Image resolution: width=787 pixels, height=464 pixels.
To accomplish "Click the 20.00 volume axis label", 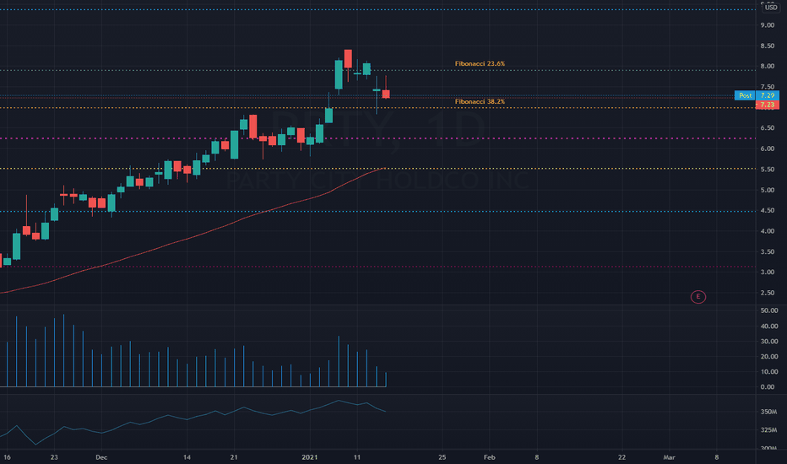I will [769, 357].
